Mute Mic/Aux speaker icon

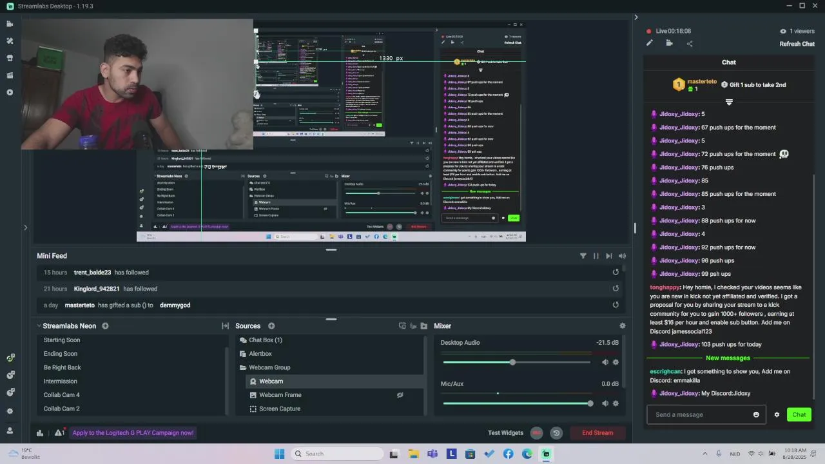click(605, 403)
